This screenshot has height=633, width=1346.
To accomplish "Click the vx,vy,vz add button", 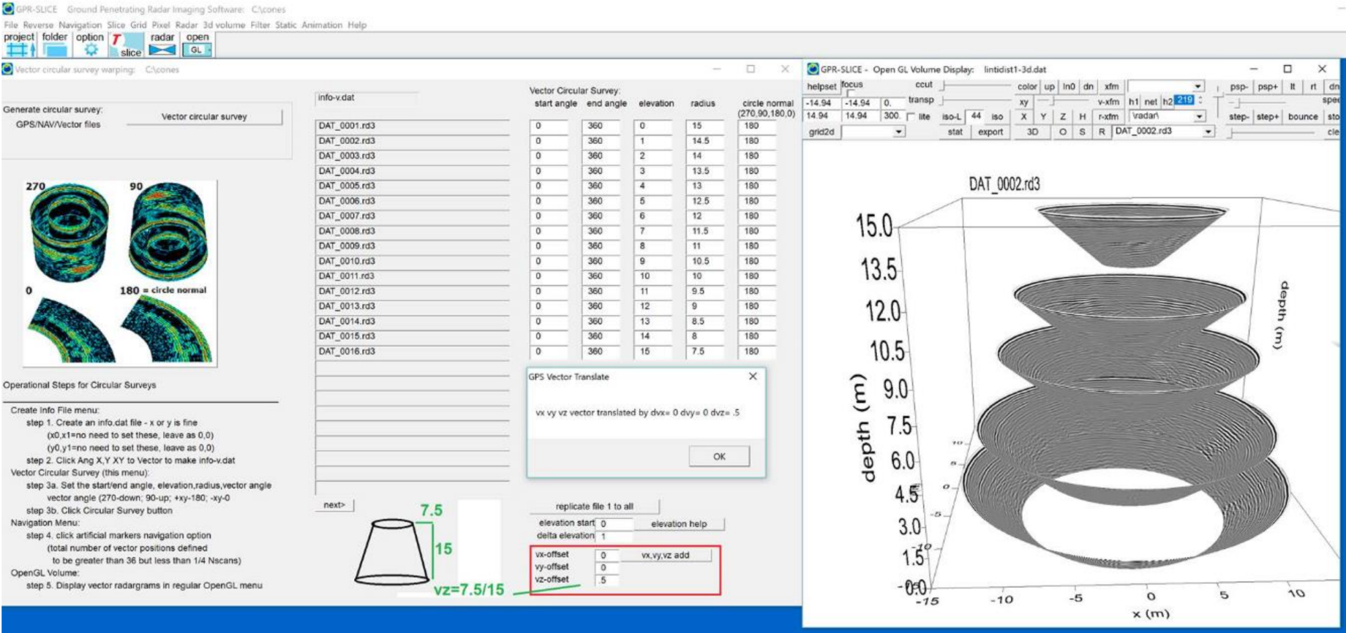I will coord(665,555).
